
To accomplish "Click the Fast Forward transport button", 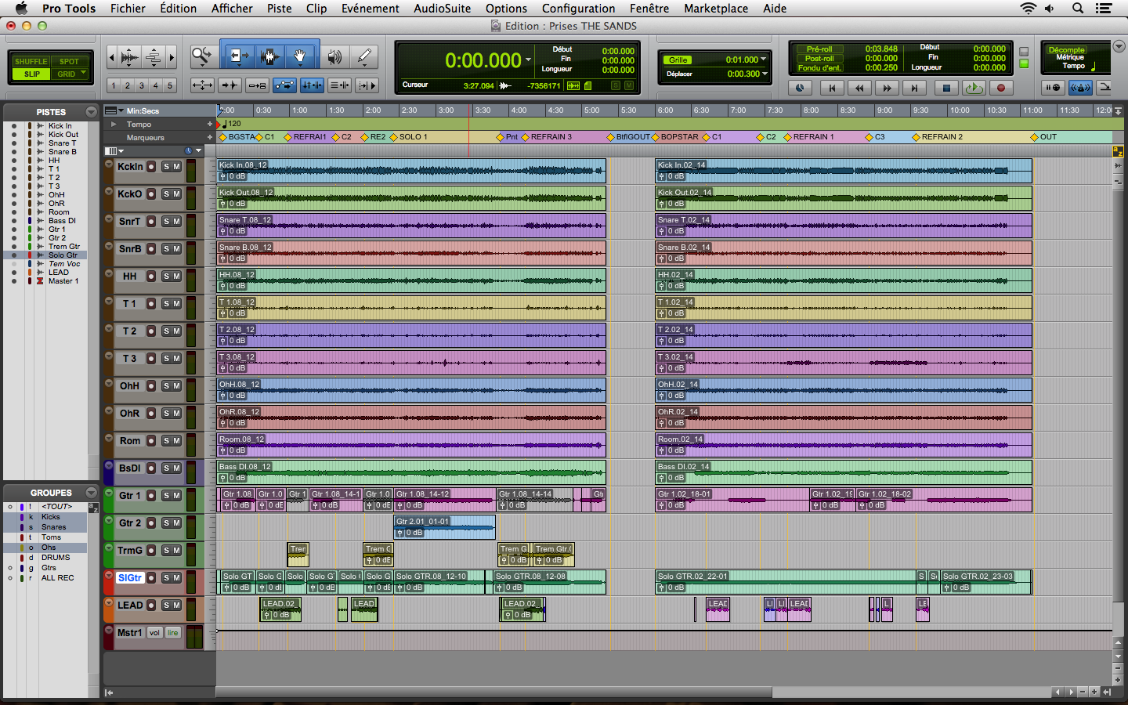I will point(887,88).
